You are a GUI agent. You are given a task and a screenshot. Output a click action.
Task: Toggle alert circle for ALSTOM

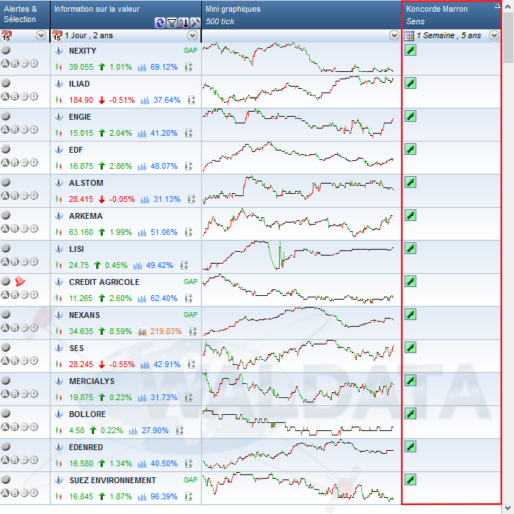(6, 182)
